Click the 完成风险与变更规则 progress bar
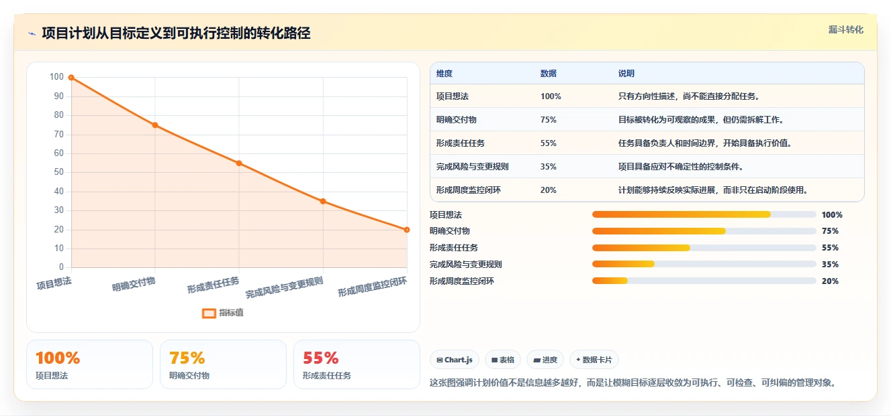The image size is (891, 416). tap(704, 265)
